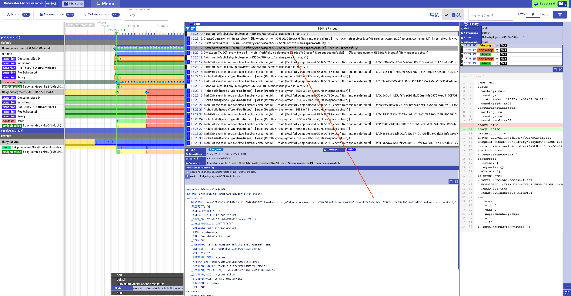The width and height of the screenshot is (571, 296).
Task: Click the Logs panel header
Action: coord(322,24)
